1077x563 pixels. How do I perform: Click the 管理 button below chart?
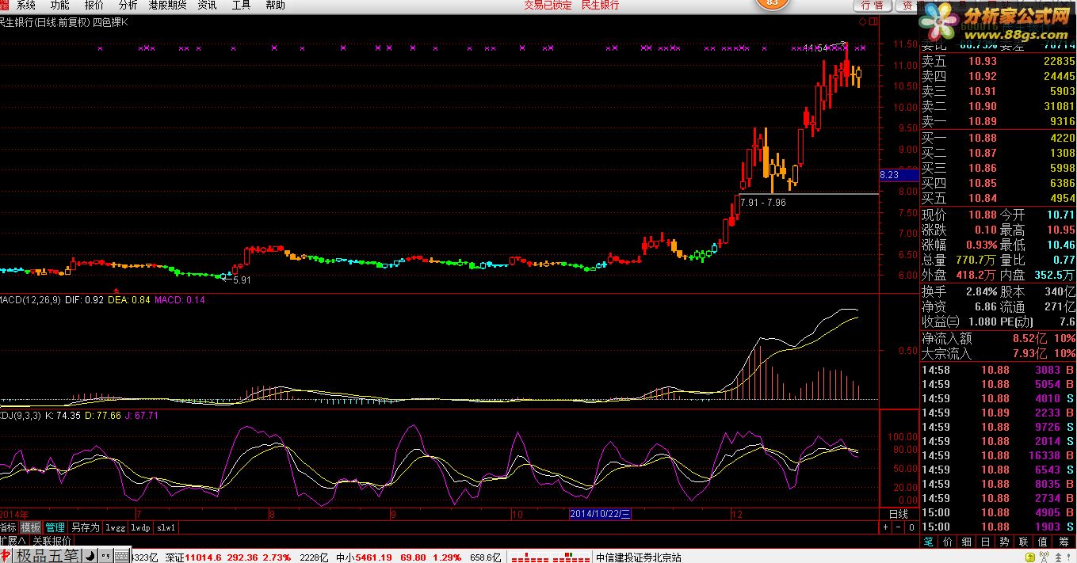pos(55,527)
